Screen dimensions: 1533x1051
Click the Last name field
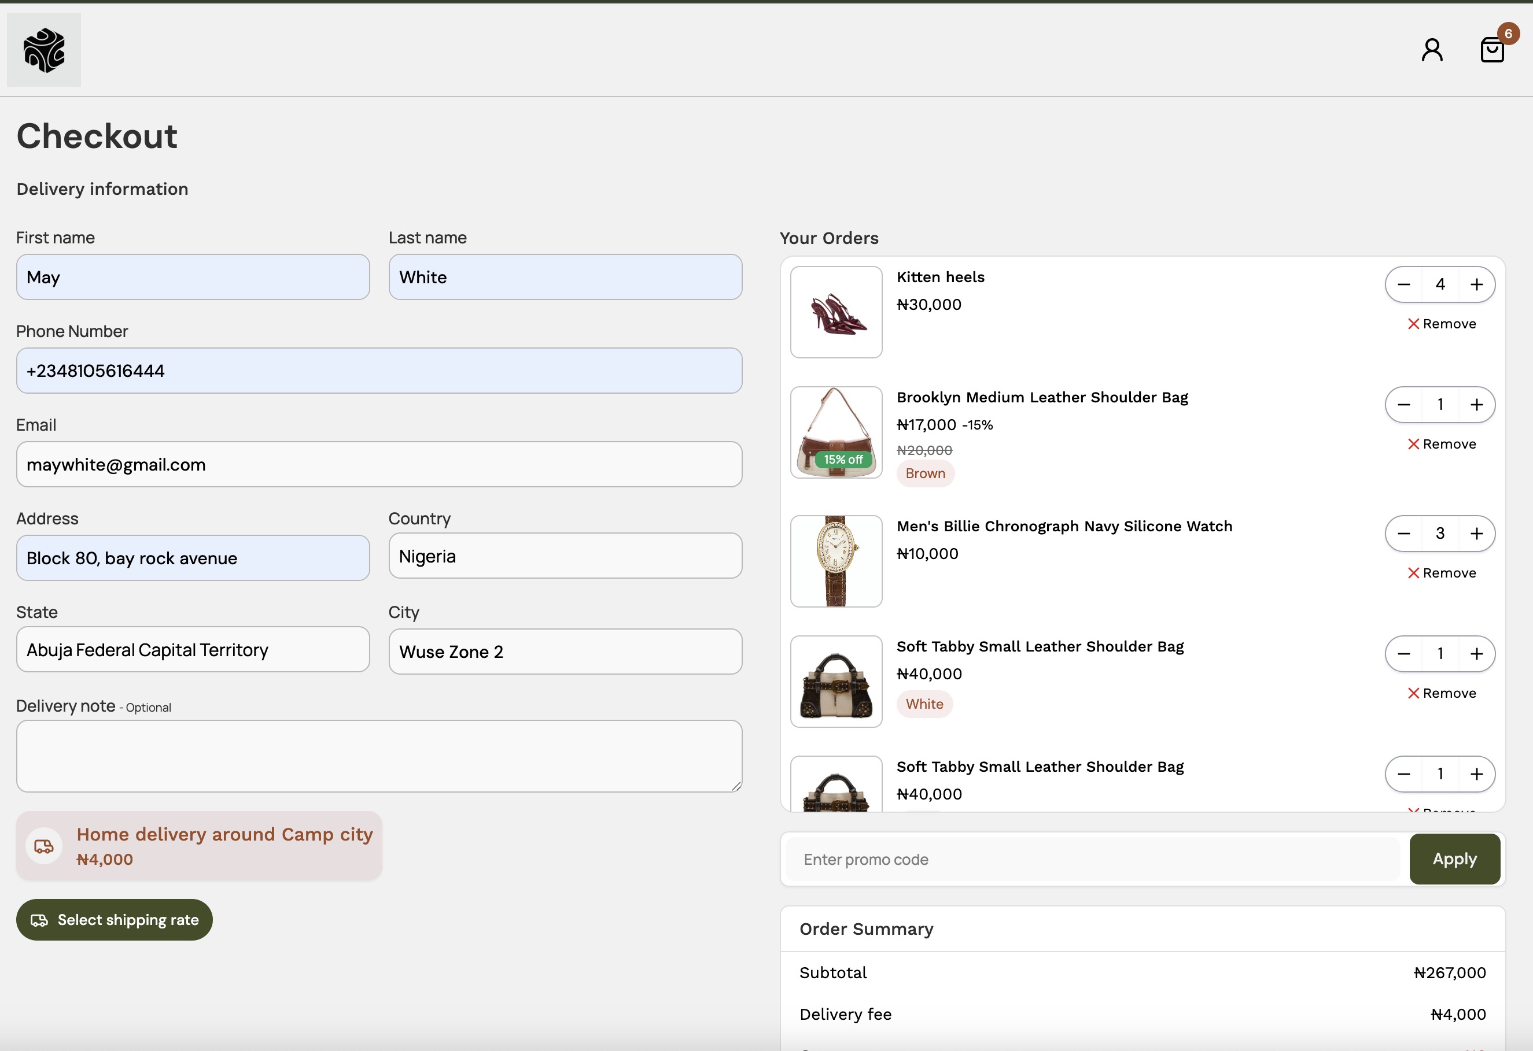pyautogui.click(x=565, y=277)
